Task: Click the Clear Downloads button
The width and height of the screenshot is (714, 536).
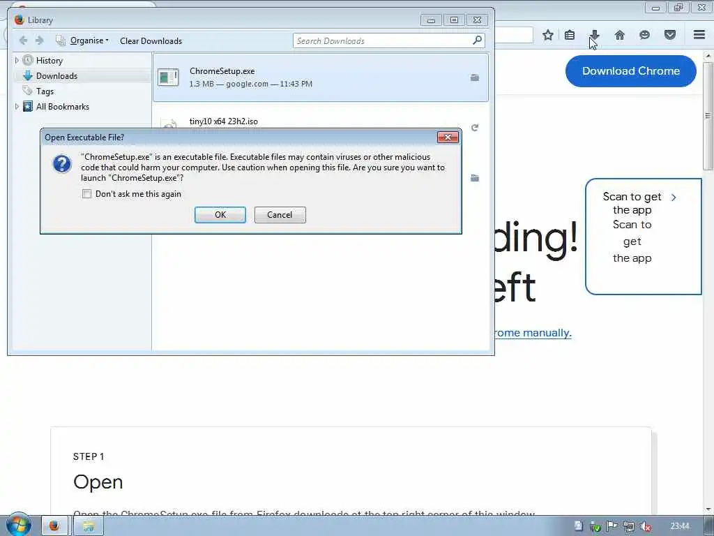Action: click(x=151, y=41)
